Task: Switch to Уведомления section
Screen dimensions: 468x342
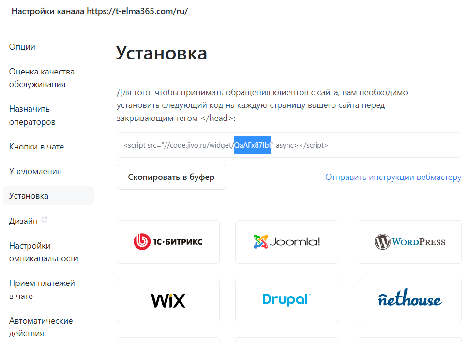Action: (35, 171)
